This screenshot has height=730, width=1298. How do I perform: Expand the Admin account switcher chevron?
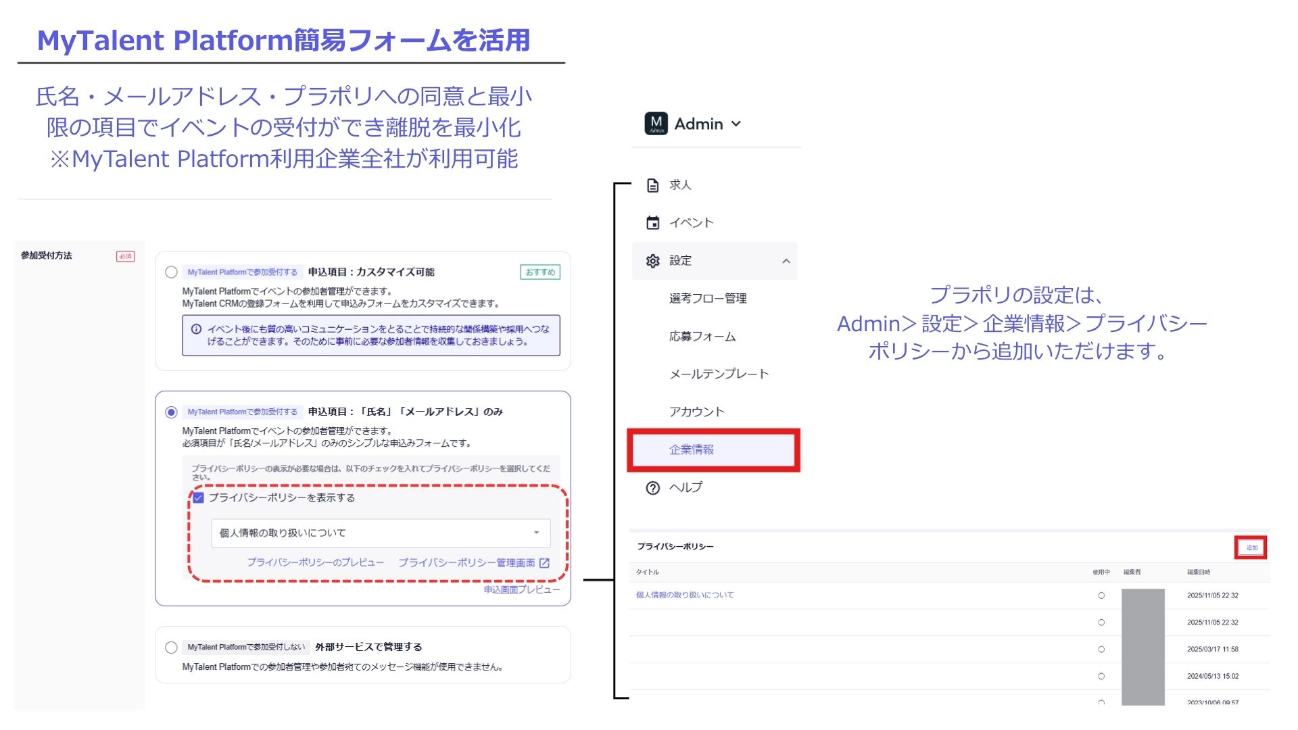coord(736,124)
